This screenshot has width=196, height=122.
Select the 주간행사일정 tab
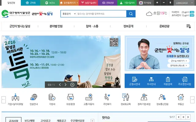[77, 120]
